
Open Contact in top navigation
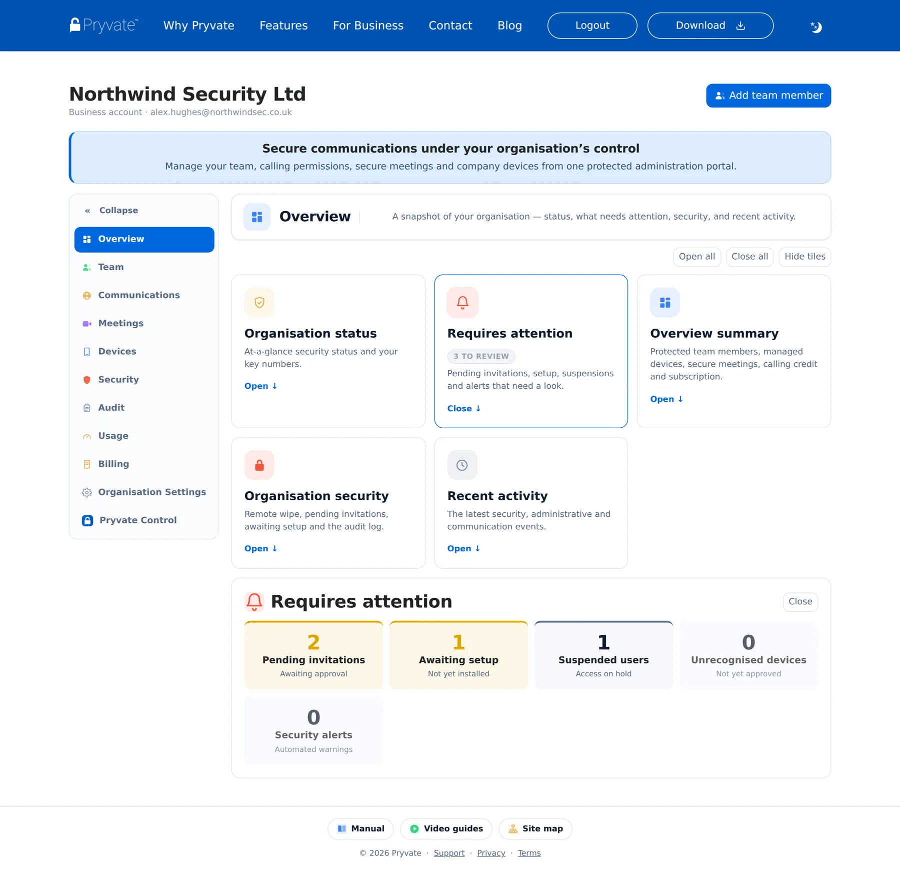click(450, 26)
